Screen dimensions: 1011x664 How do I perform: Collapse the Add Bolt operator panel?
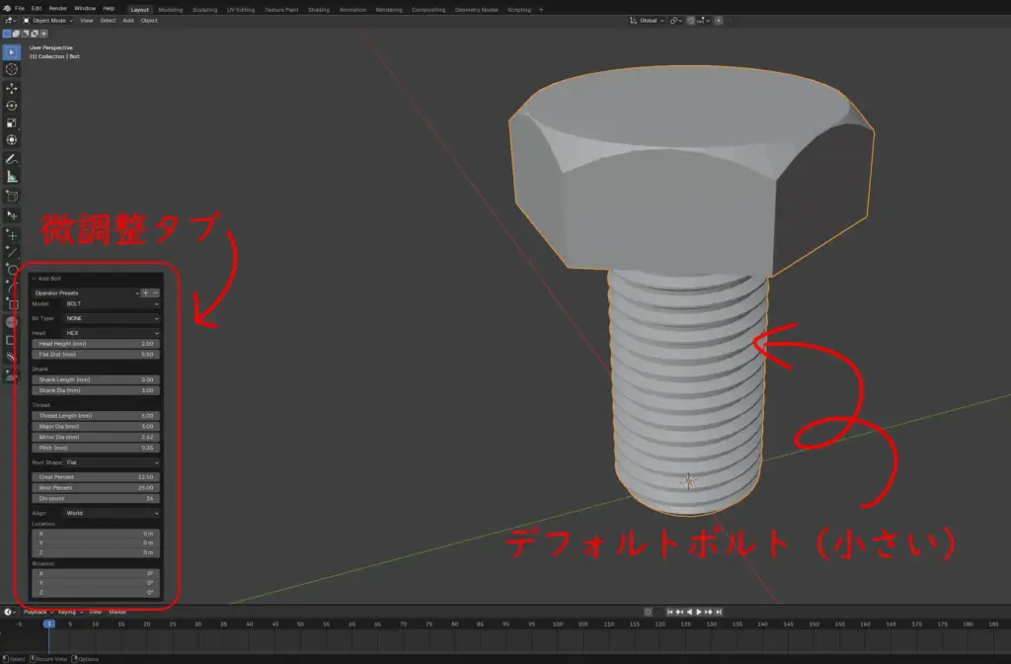tap(33, 279)
